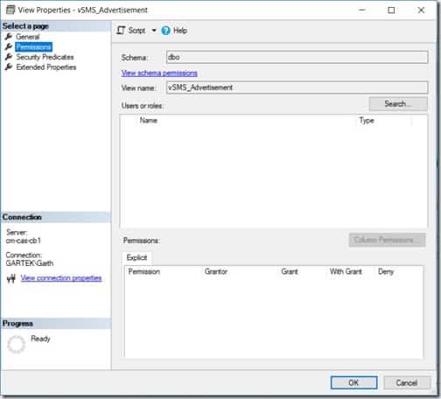441x399 pixels.
Task: Maximize the View Properties dialog
Action: pyautogui.click(x=391, y=10)
